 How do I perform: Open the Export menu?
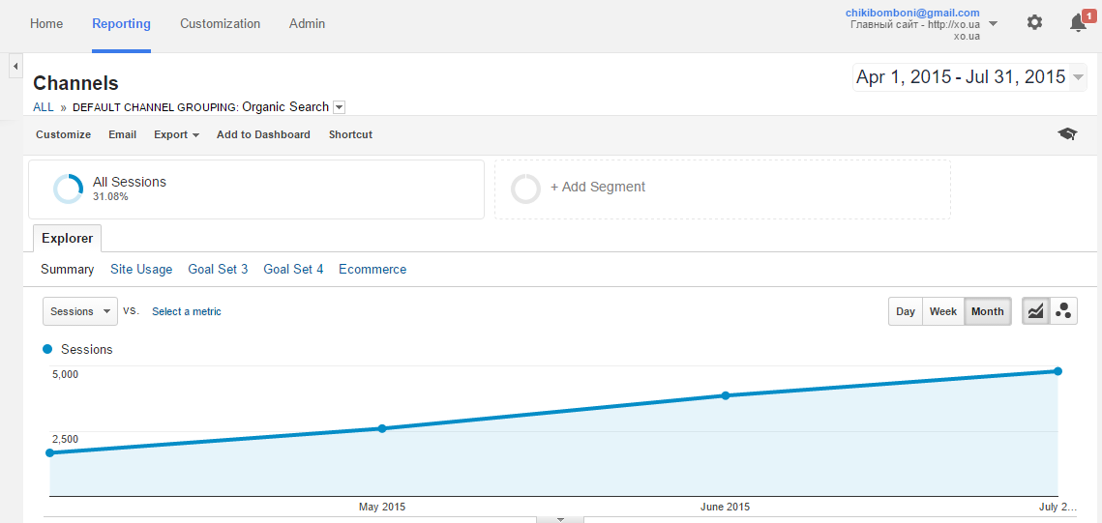coord(176,134)
